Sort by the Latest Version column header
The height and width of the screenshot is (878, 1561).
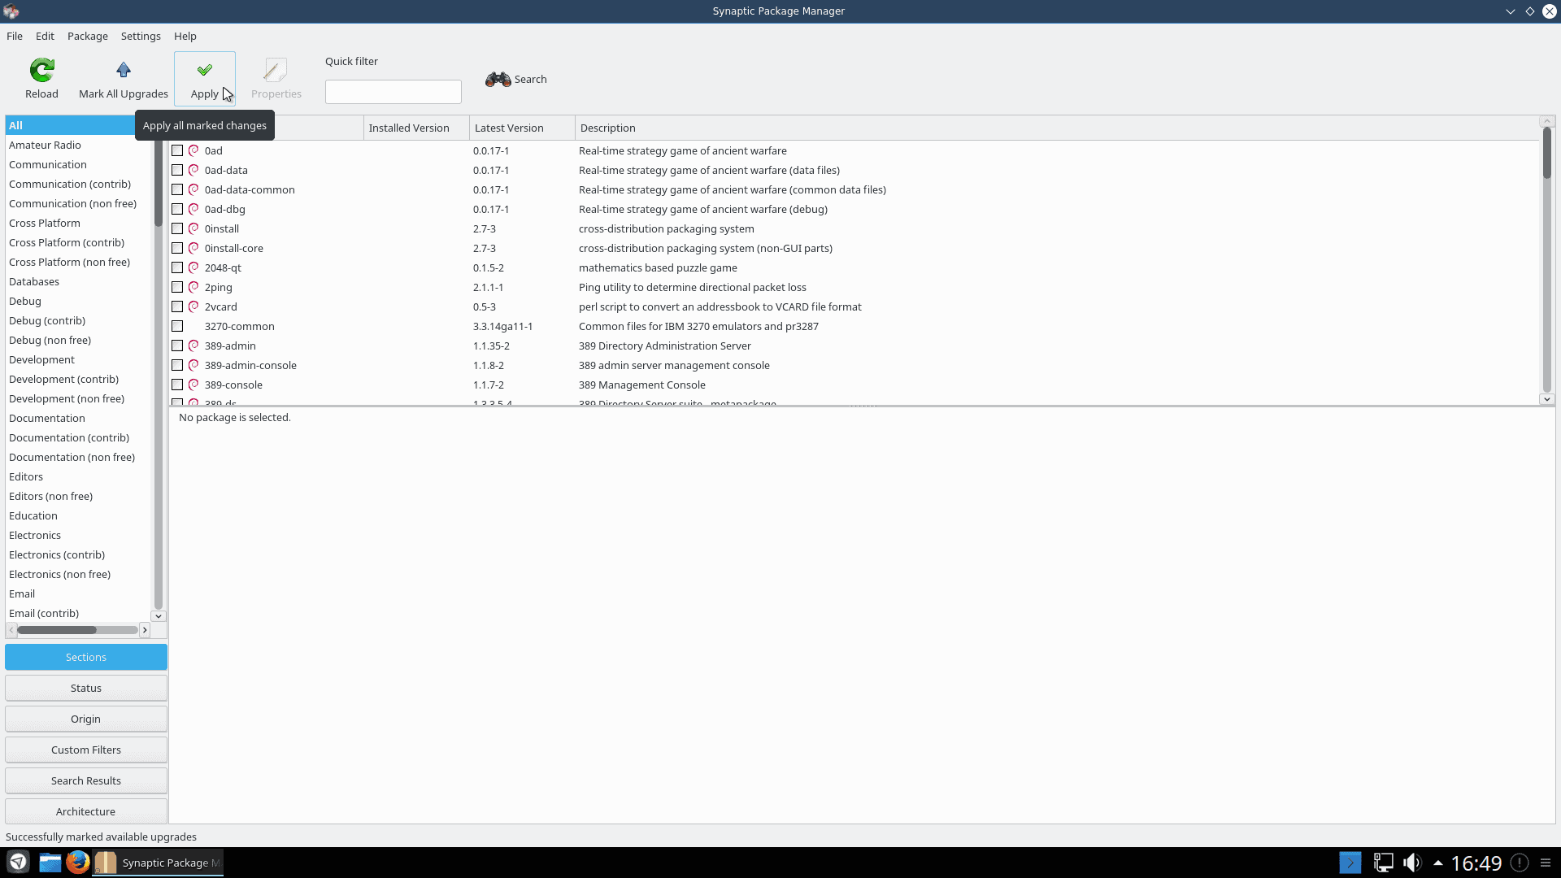[522, 128]
